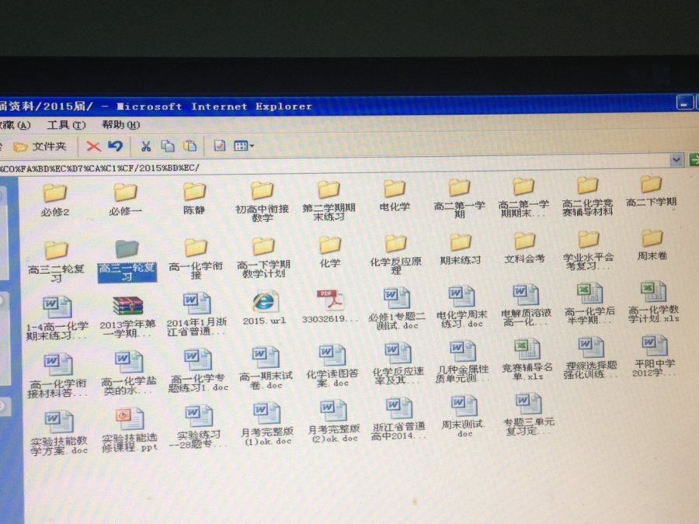Select the 电化学周末练习.doc file
699x524 pixels.
click(462, 307)
